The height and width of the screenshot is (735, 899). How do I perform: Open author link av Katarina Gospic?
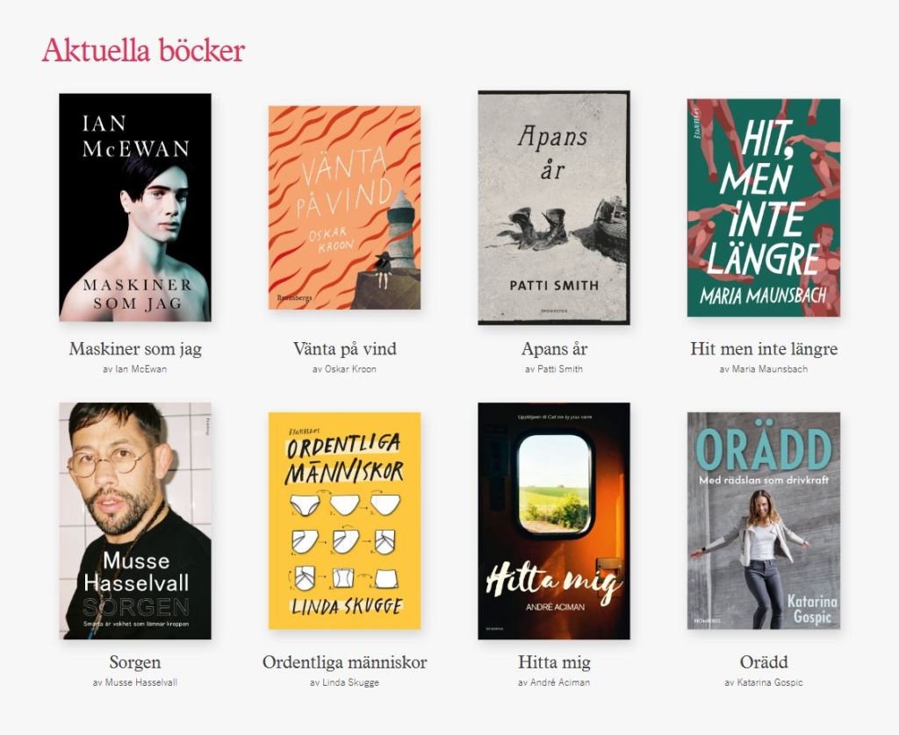coord(764,683)
